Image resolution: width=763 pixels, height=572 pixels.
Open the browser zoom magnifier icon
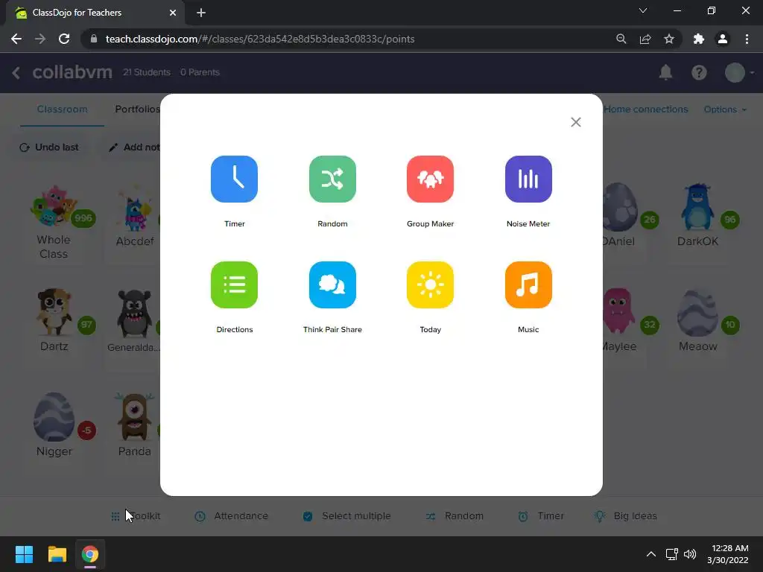tap(621, 39)
